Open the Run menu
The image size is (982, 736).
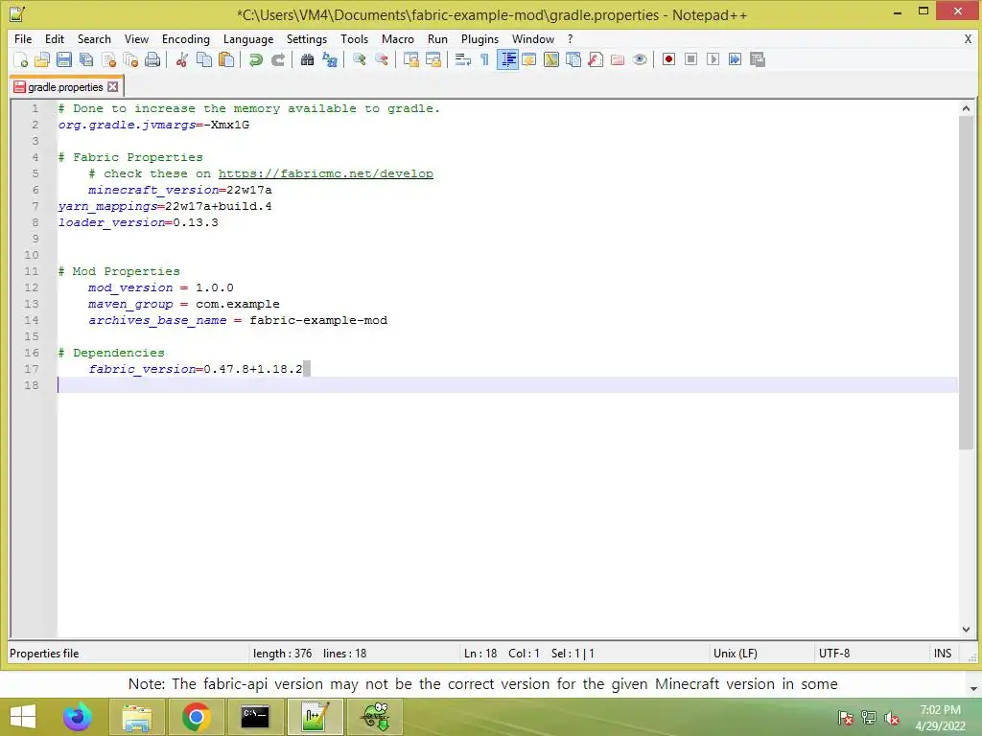(437, 38)
